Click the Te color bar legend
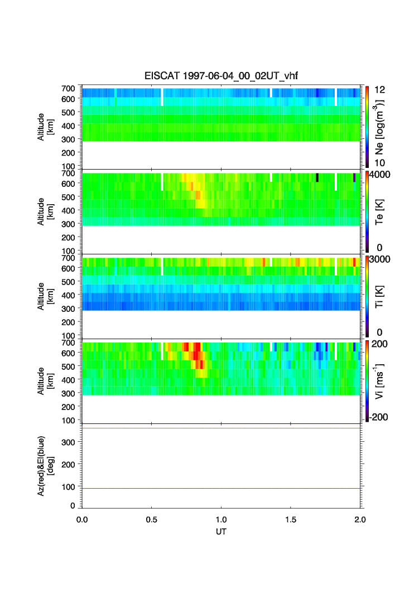 pyautogui.click(x=367, y=212)
